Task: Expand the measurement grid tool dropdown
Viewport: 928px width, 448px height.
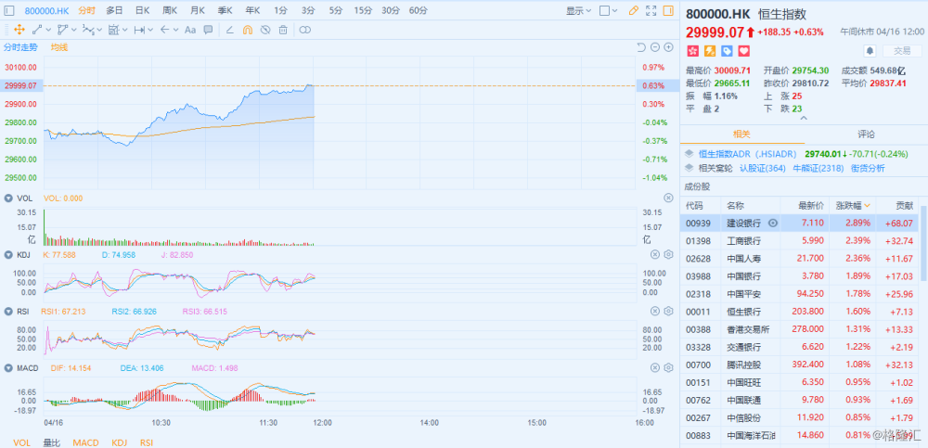Action: pyautogui.click(x=125, y=30)
